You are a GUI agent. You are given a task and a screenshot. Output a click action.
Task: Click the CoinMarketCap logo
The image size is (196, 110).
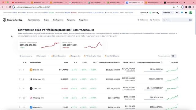point(13,20)
